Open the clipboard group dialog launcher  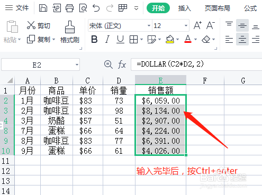point(81,48)
